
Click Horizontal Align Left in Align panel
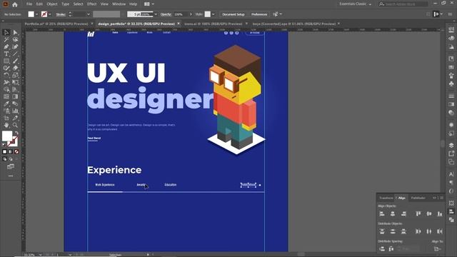382,214
